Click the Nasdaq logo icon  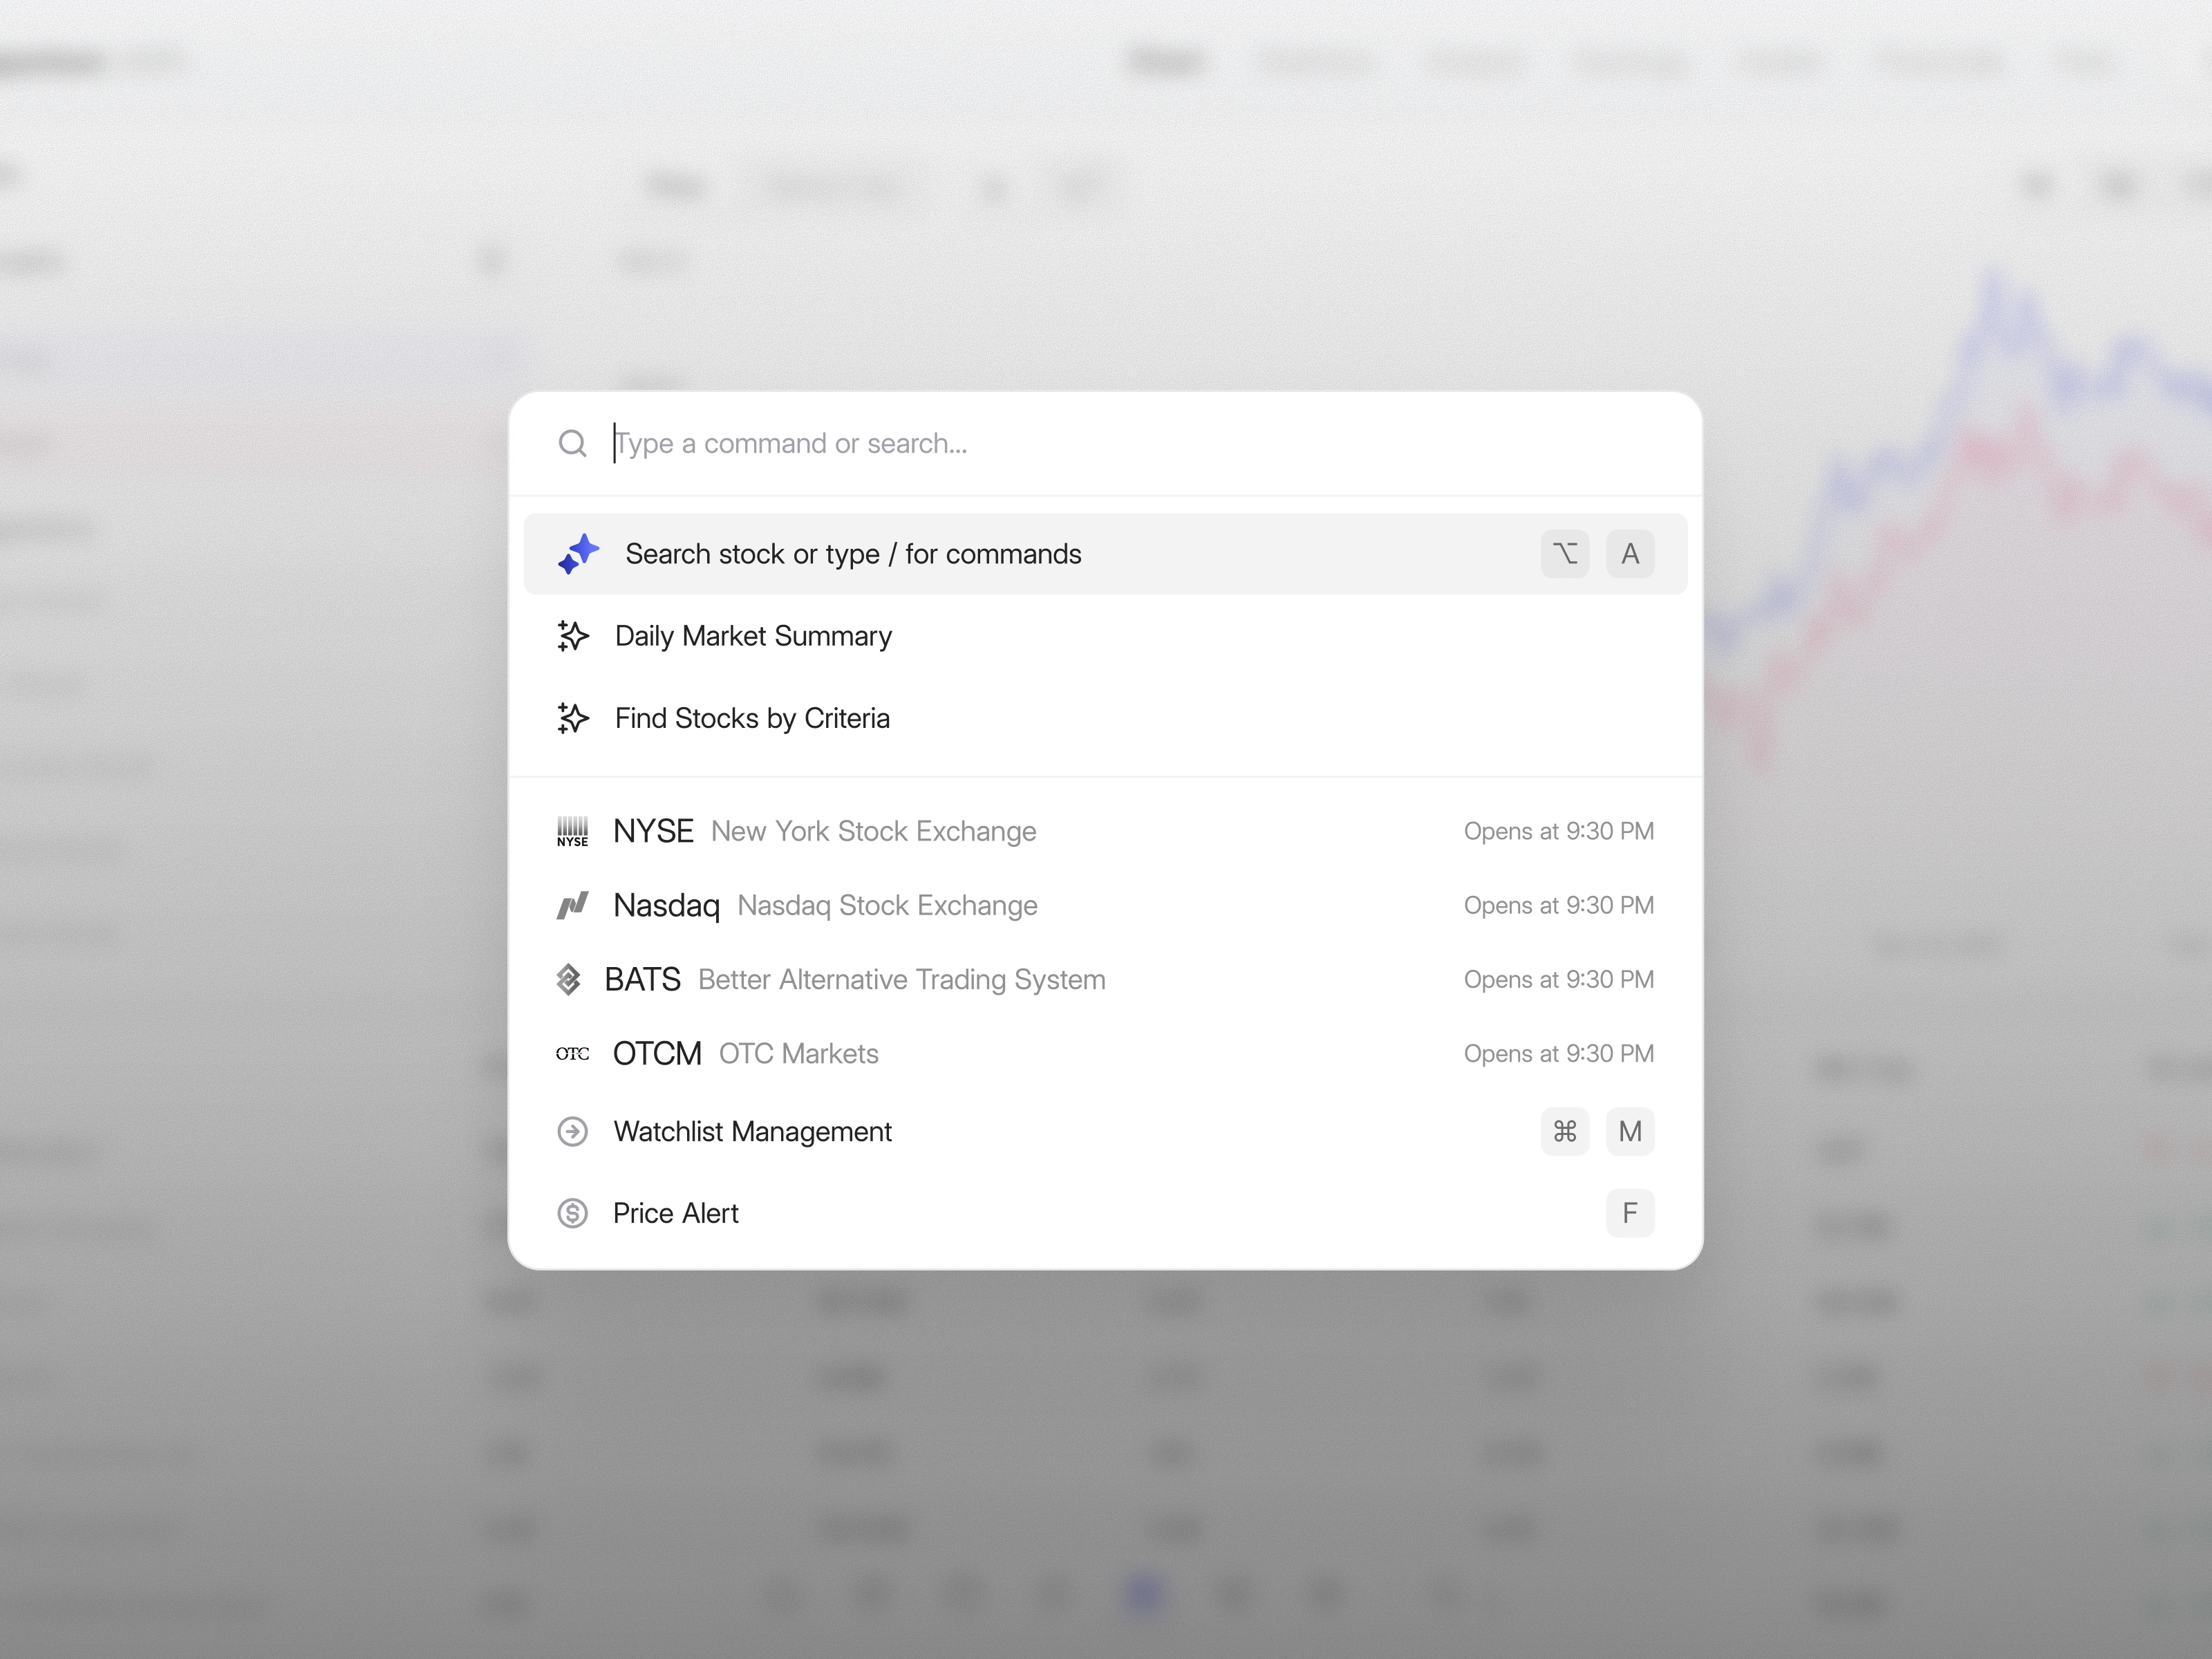[572, 905]
